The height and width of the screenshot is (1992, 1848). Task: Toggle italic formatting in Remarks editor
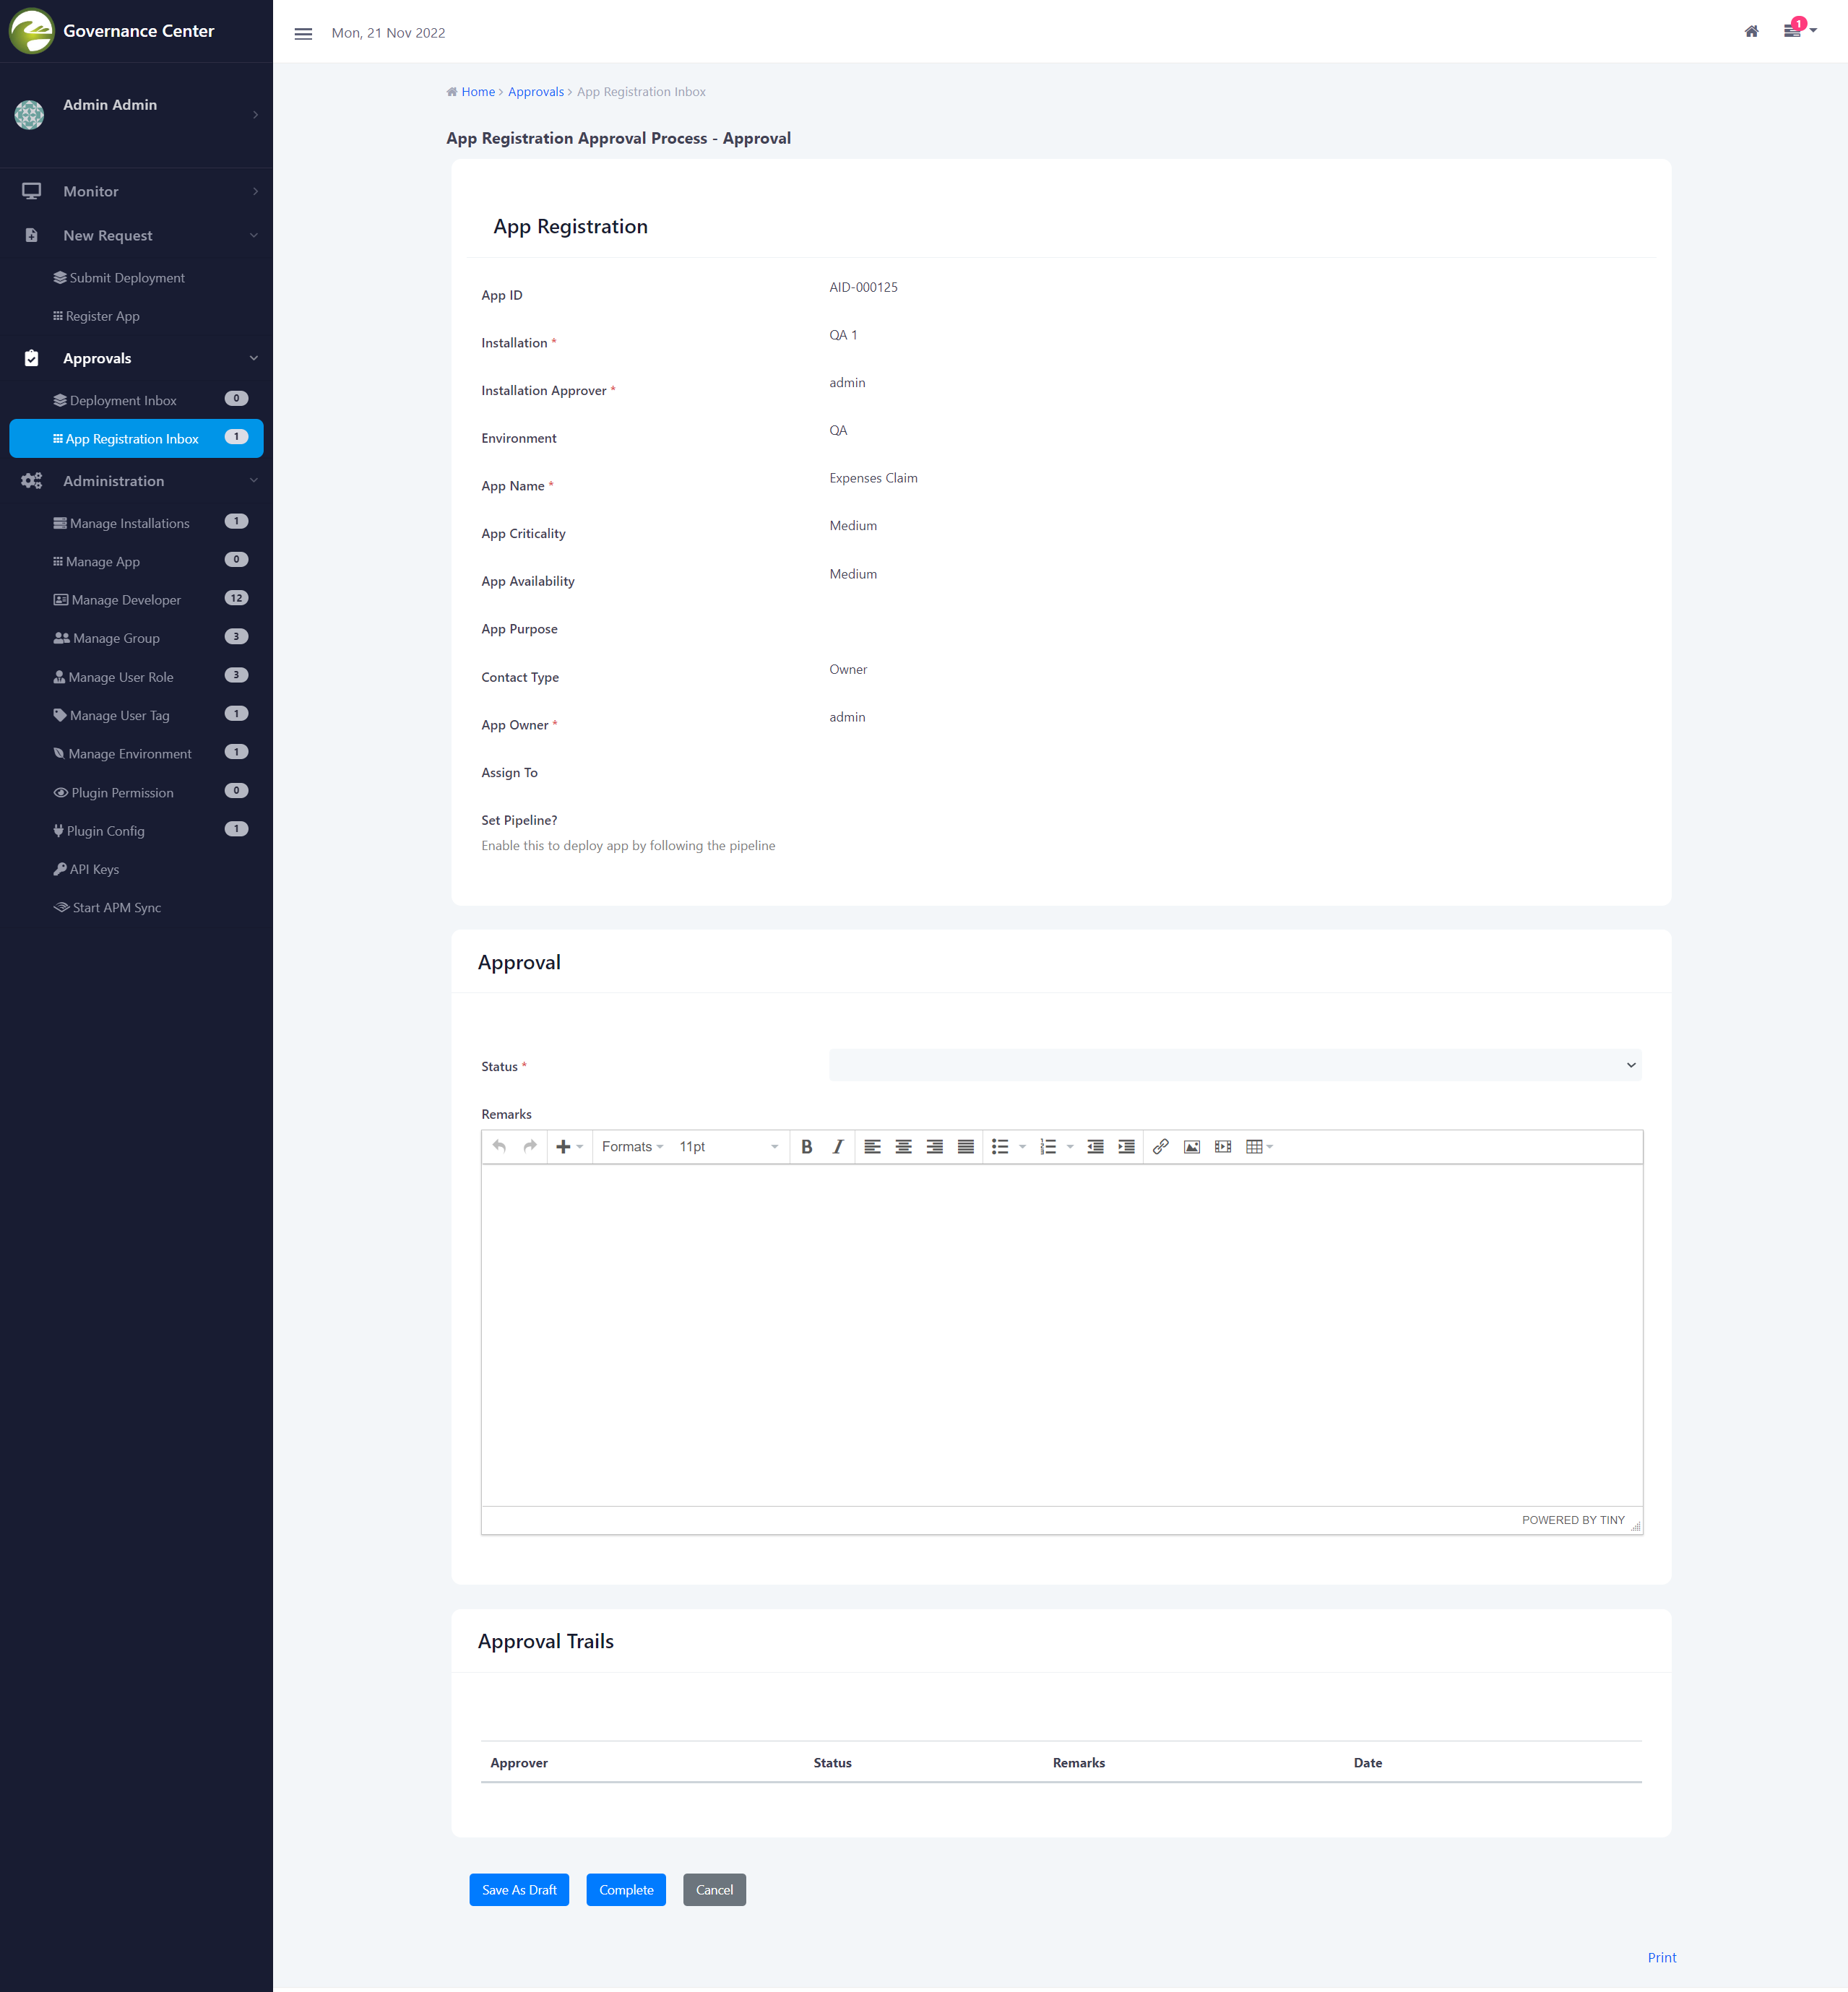pos(838,1146)
